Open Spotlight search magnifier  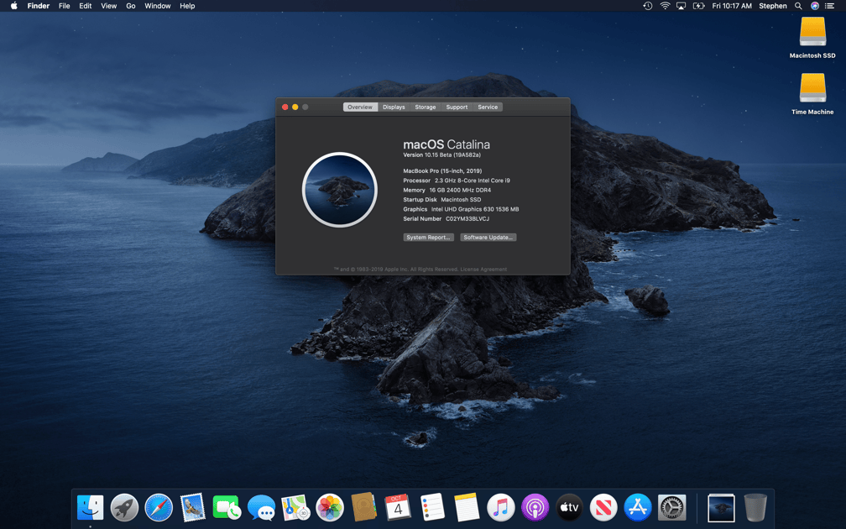tap(798, 6)
